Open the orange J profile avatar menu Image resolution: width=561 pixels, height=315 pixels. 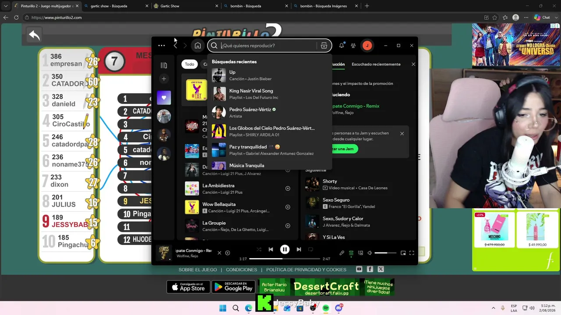(367, 45)
